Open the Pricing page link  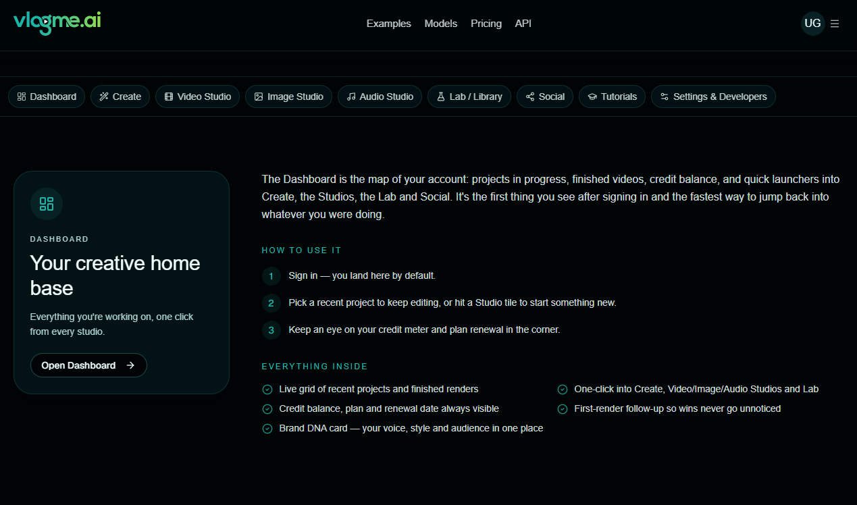[486, 24]
